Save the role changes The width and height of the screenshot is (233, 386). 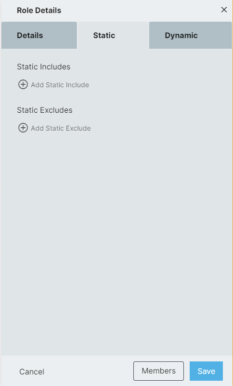(206, 371)
